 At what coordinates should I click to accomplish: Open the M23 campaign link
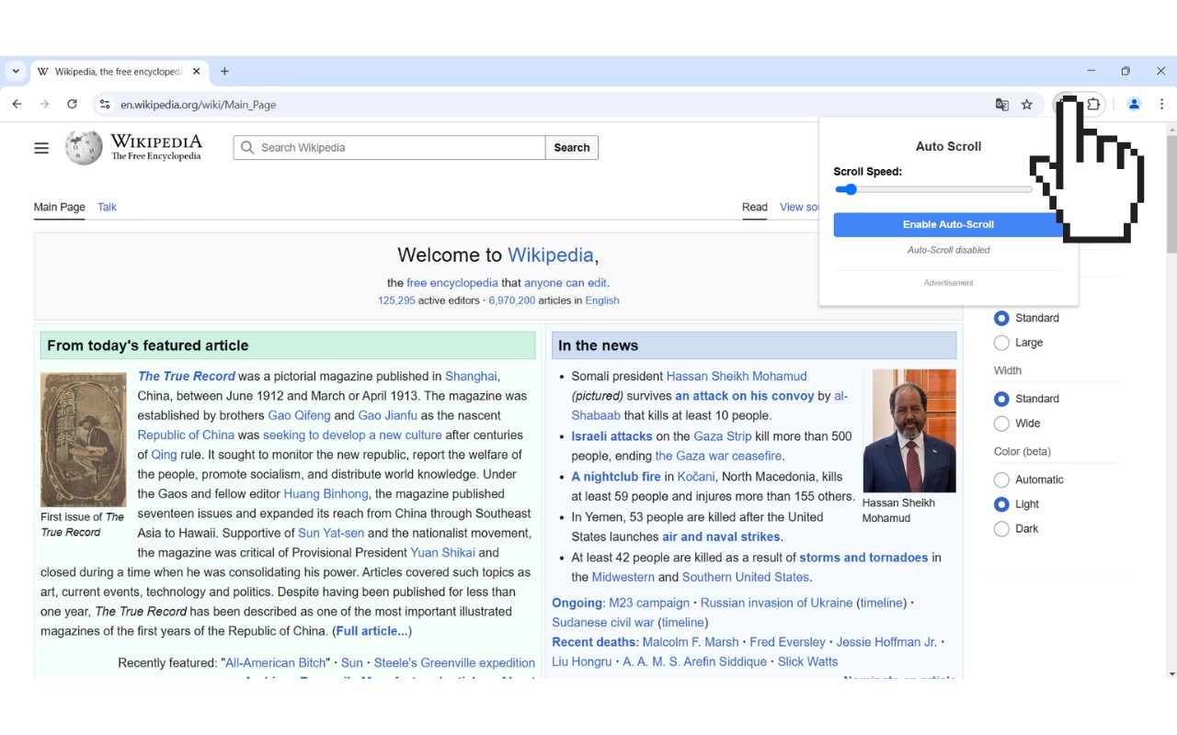click(649, 603)
